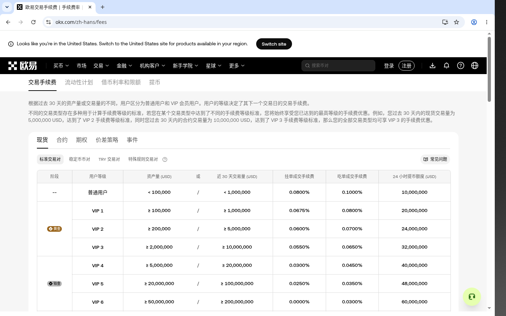The image size is (506, 316).
Task: Click the 吃单成交手续费 column header
Action: (x=352, y=177)
